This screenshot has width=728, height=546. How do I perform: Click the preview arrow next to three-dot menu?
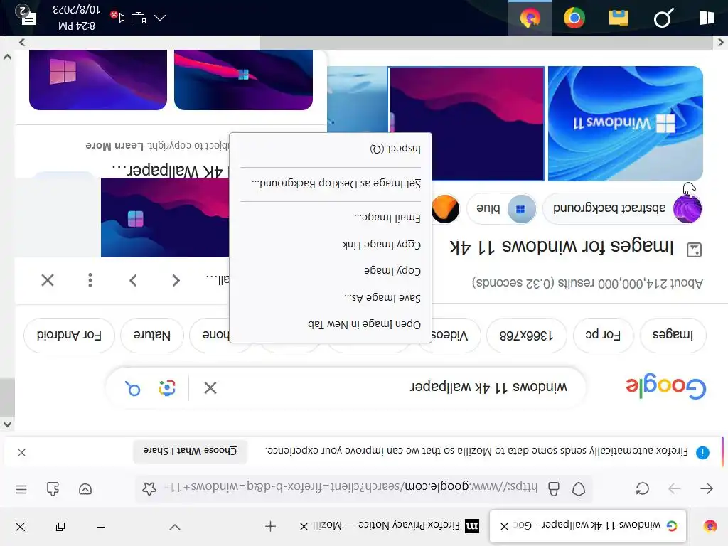[x=133, y=280]
